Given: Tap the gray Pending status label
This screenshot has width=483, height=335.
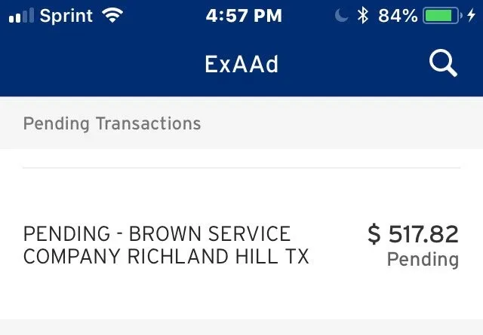Looking at the screenshot, I should [422, 260].
